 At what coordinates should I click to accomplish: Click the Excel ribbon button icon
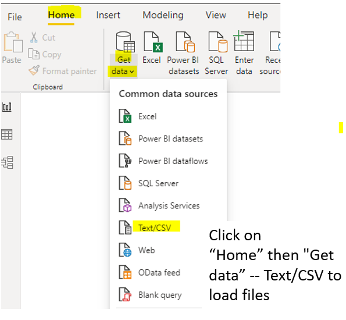tap(153, 42)
